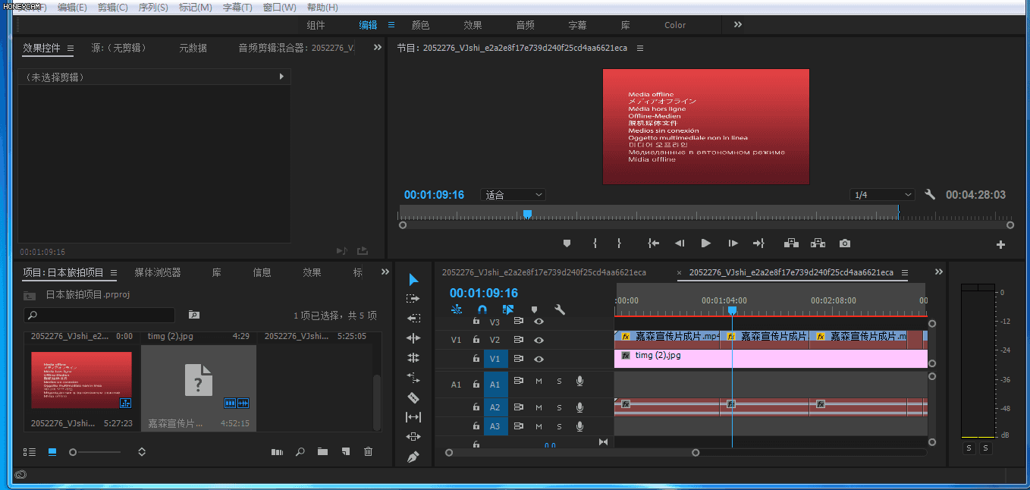The width and height of the screenshot is (1030, 490).
Task: Mute audio track A1
Action: point(539,382)
